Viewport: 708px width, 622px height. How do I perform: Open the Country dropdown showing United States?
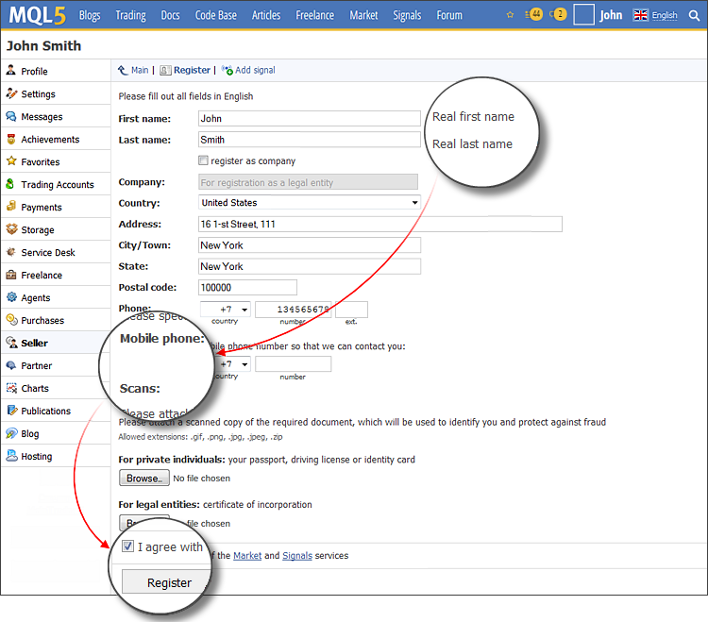pos(310,202)
